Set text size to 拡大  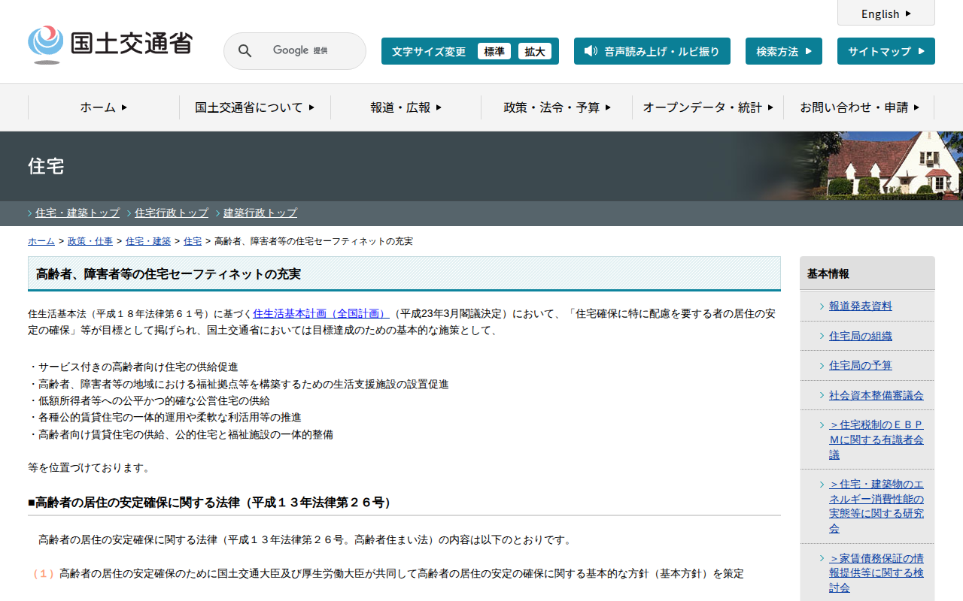(535, 52)
